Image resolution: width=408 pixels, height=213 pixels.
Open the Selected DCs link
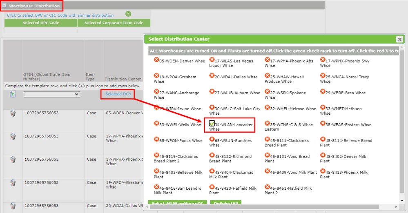[118, 94]
